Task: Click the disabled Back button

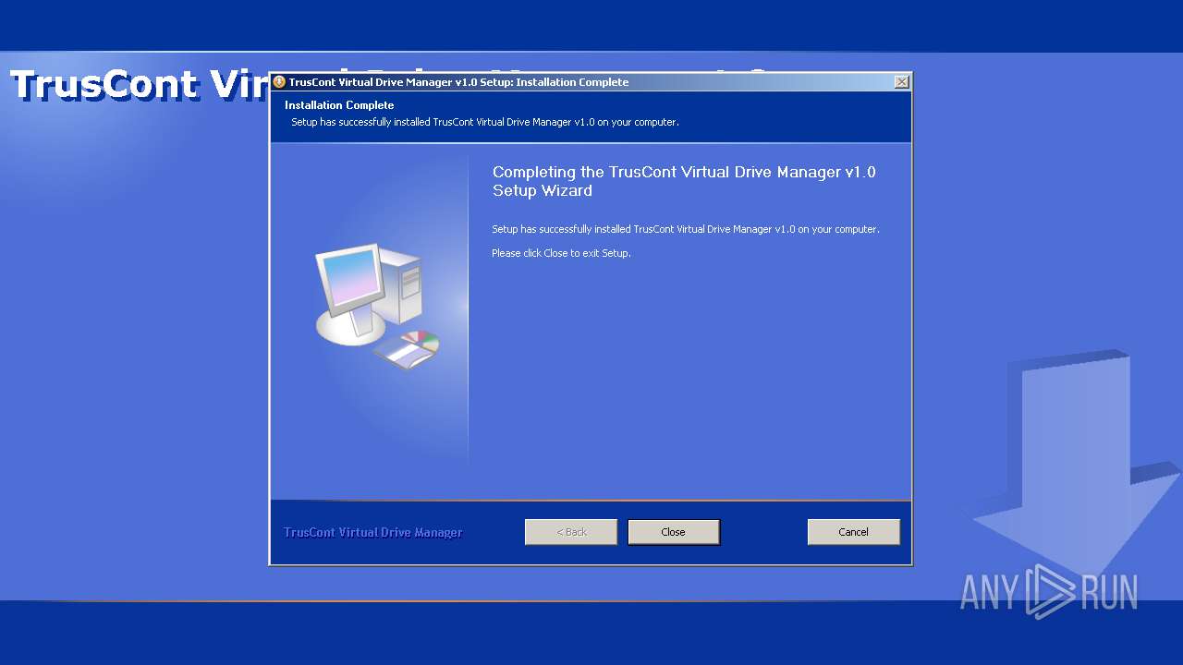Action: click(571, 532)
